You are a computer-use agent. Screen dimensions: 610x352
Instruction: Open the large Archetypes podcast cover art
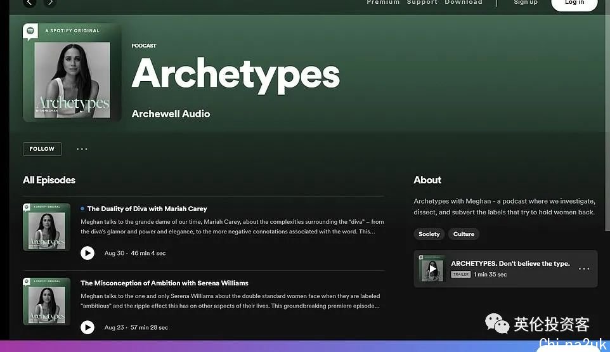[x=72, y=72]
